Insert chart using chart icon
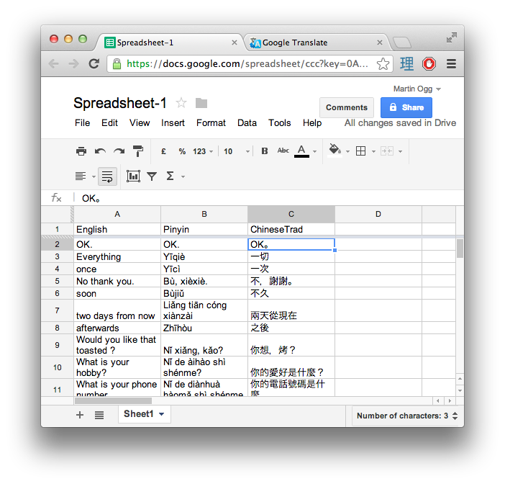The height and width of the screenshot is (484, 505). click(133, 176)
